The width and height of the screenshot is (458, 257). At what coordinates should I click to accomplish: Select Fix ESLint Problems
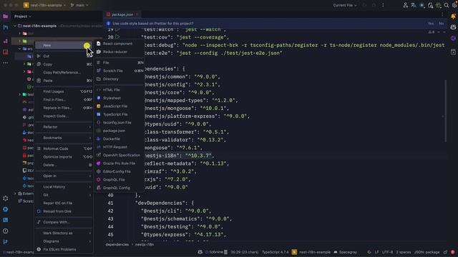tap(64, 249)
